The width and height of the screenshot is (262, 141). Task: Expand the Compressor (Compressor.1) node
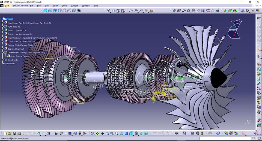point(3,34)
